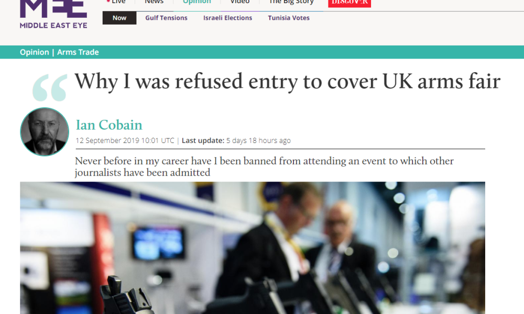
Task: Open the Tunisia Votes topic
Action: click(289, 18)
